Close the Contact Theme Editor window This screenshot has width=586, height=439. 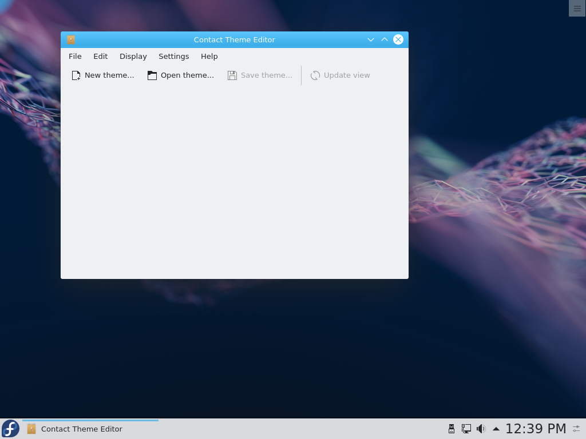(398, 39)
